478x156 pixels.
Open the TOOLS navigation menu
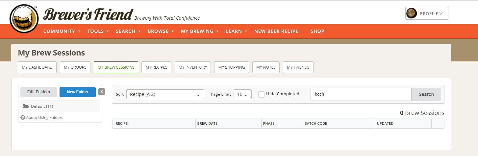click(x=98, y=31)
